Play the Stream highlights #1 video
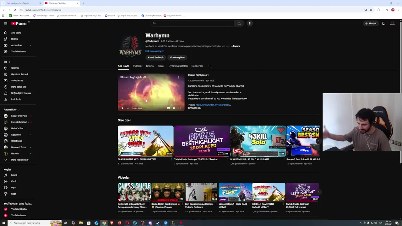The image size is (402, 226). point(122,108)
